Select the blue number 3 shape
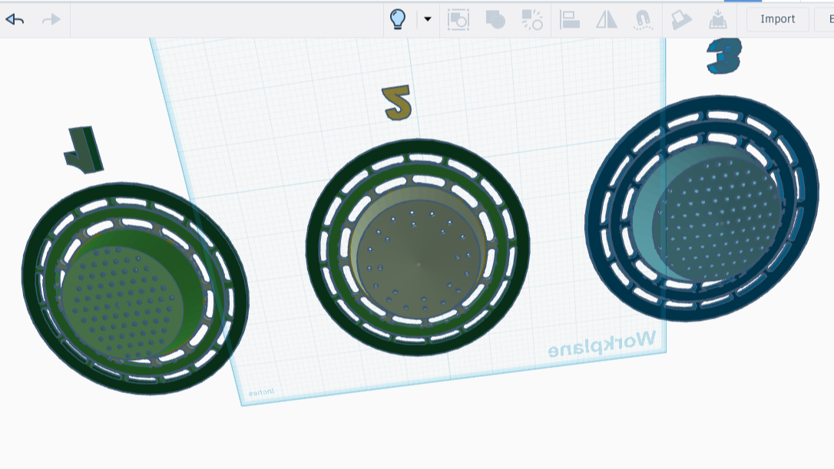Viewport: 834px width, 469px height. coord(724,55)
